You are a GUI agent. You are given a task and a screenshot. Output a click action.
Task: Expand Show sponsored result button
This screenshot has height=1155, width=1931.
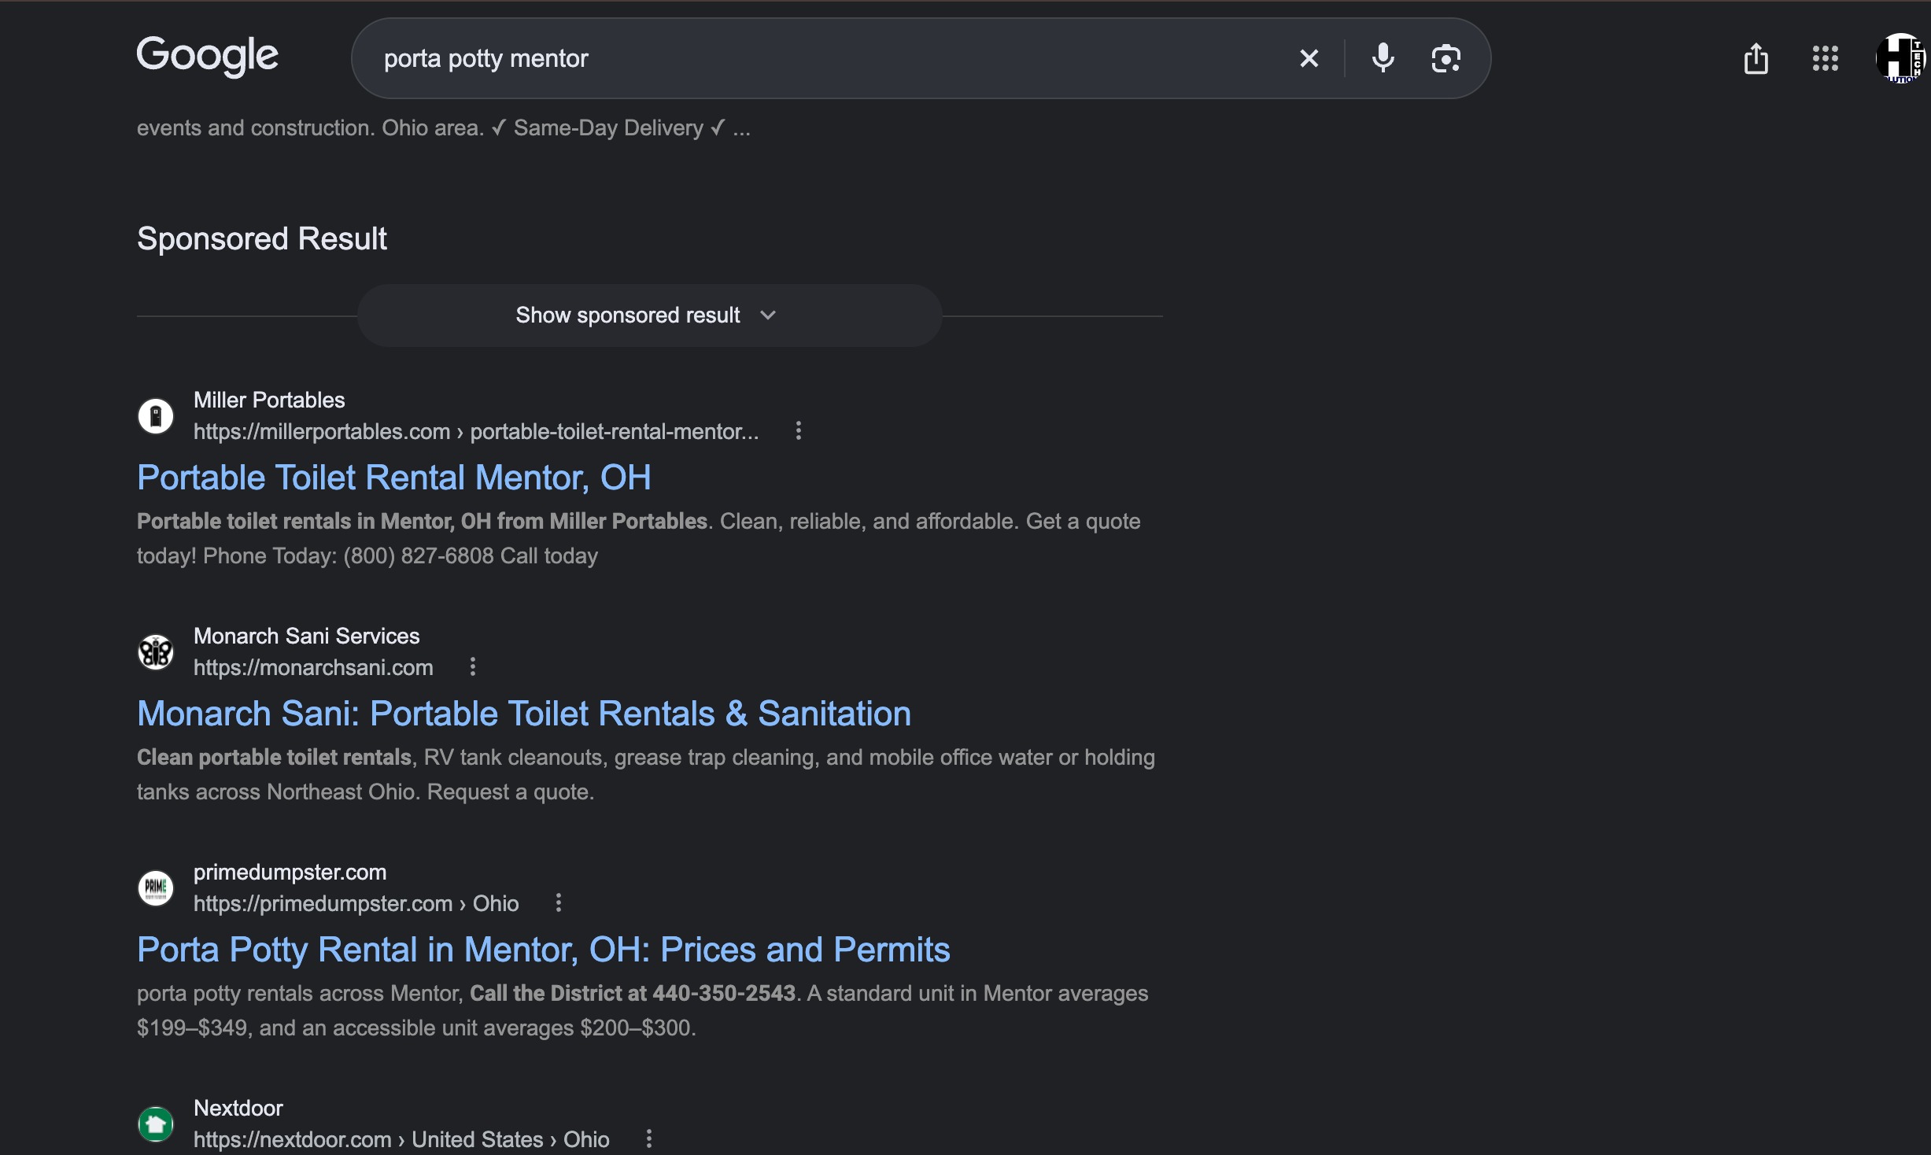pos(649,316)
